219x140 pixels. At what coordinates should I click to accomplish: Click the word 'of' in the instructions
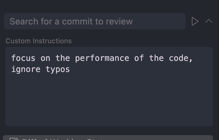pyautogui.click(x=139, y=58)
